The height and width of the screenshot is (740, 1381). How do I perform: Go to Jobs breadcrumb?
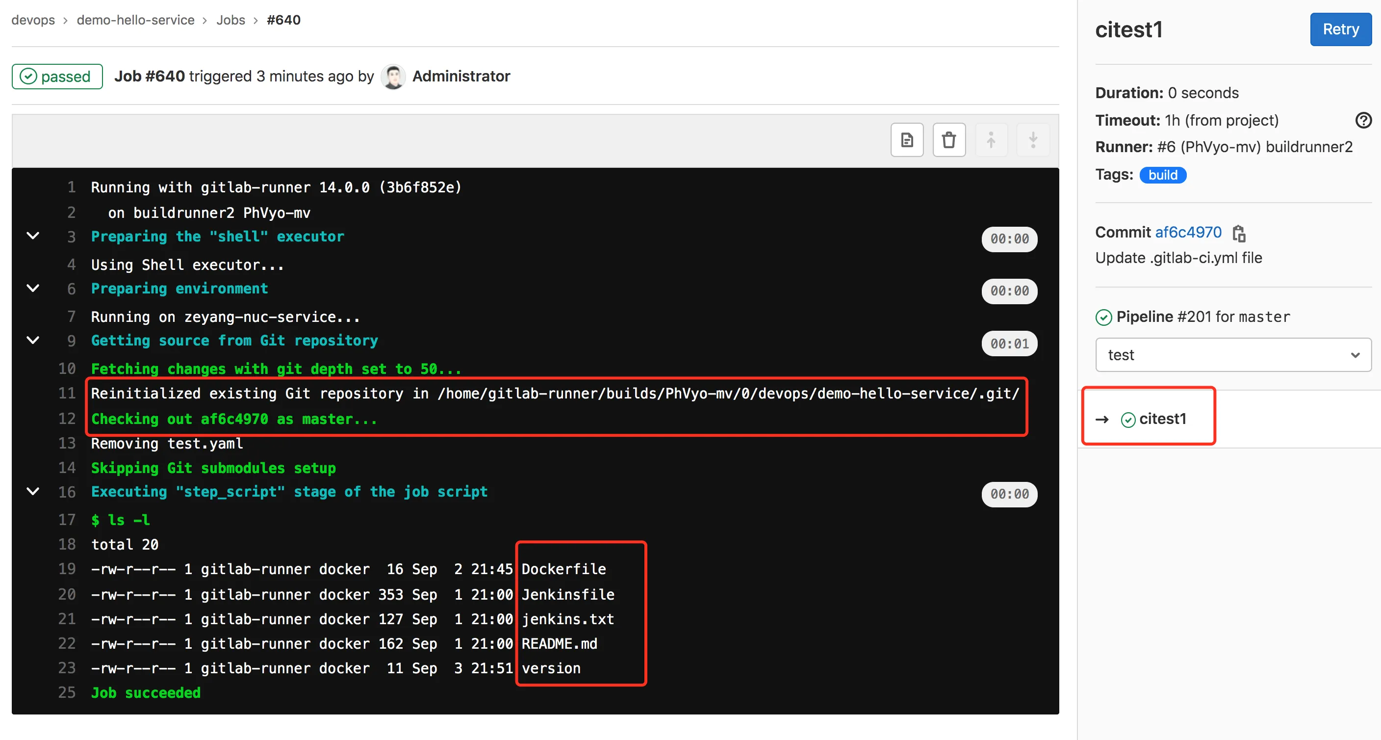point(230,20)
